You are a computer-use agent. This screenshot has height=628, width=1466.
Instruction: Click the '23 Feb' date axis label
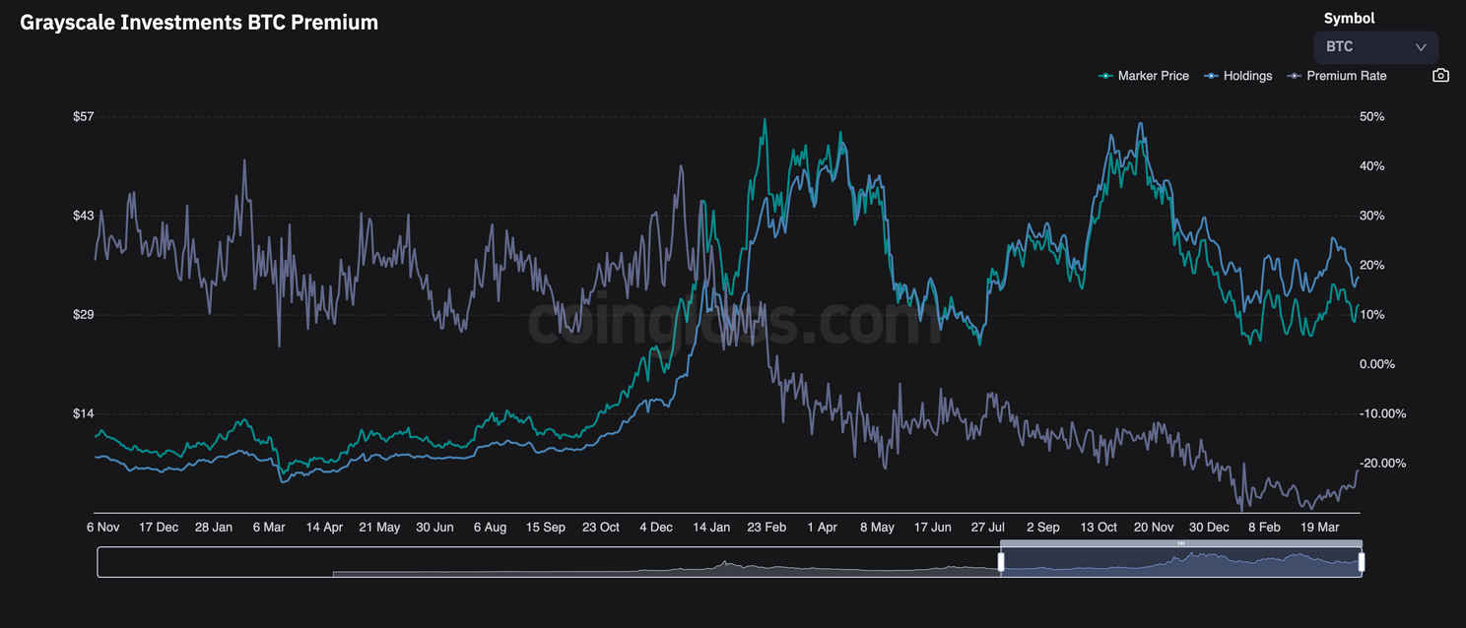pyautogui.click(x=766, y=528)
